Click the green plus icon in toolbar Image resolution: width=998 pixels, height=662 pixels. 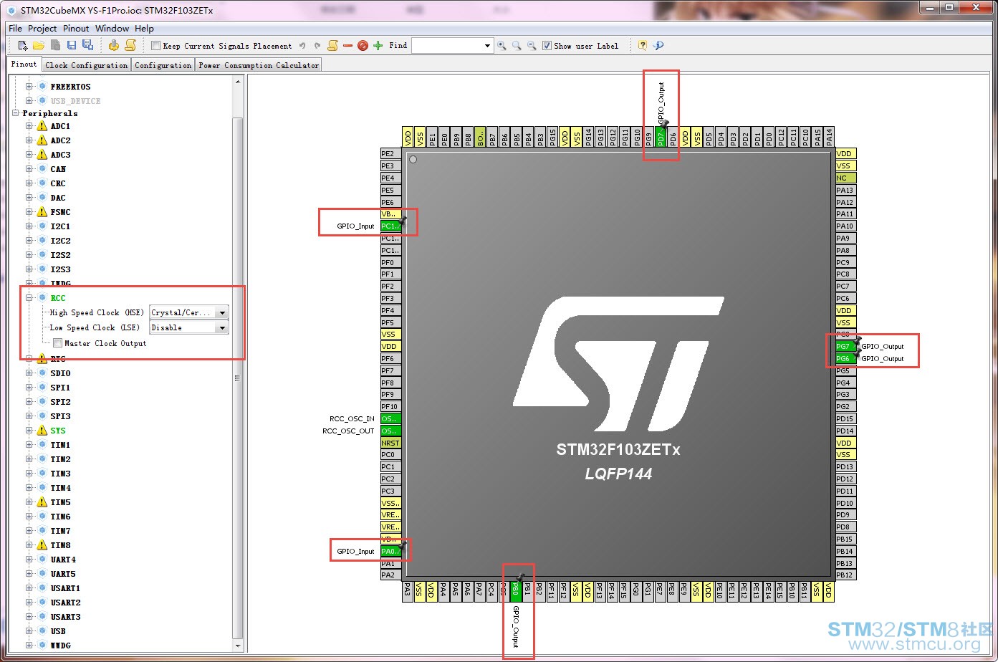pyautogui.click(x=378, y=45)
